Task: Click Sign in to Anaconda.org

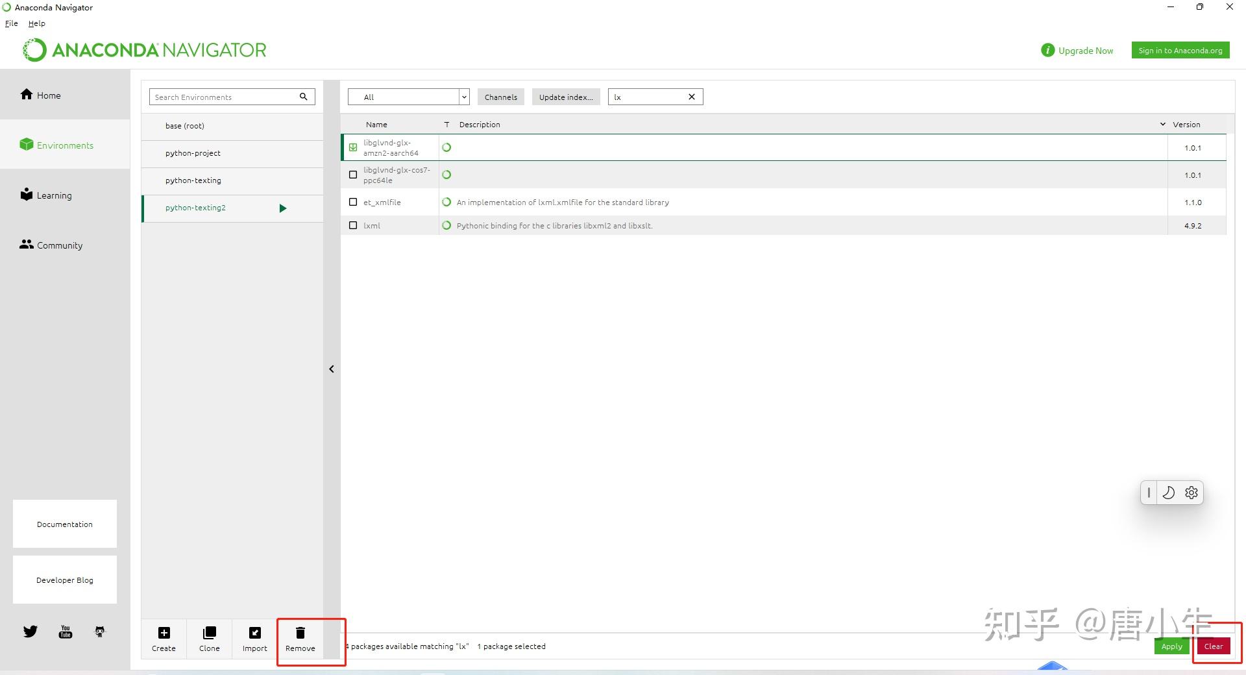Action: (1180, 50)
